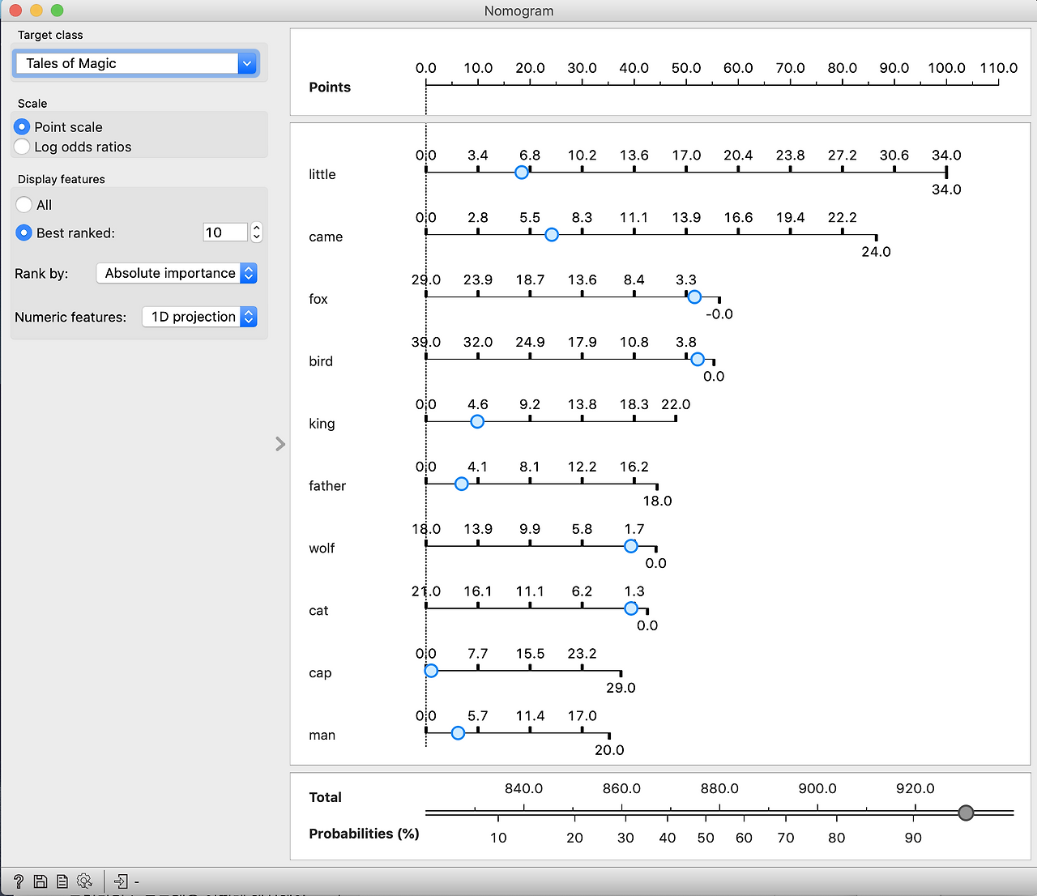The width and height of the screenshot is (1037, 896).
Task: Click the save image icon
Action: coord(41,881)
